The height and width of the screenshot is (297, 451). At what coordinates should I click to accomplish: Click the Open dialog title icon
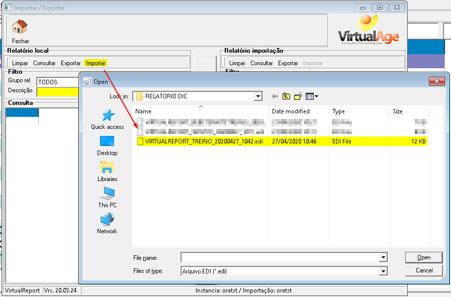tap(87, 82)
